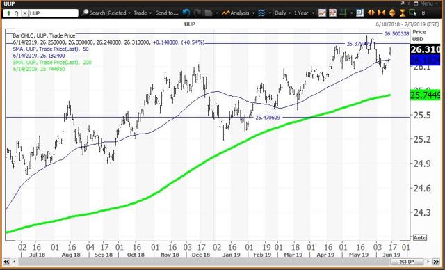
Task: Click the Jun 19 month label
Action: tap(391, 255)
